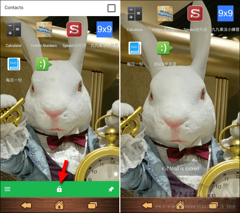The height and width of the screenshot is (213, 240).
Task: Toggle the pin icon in green bar
Action: coord(111,189)
